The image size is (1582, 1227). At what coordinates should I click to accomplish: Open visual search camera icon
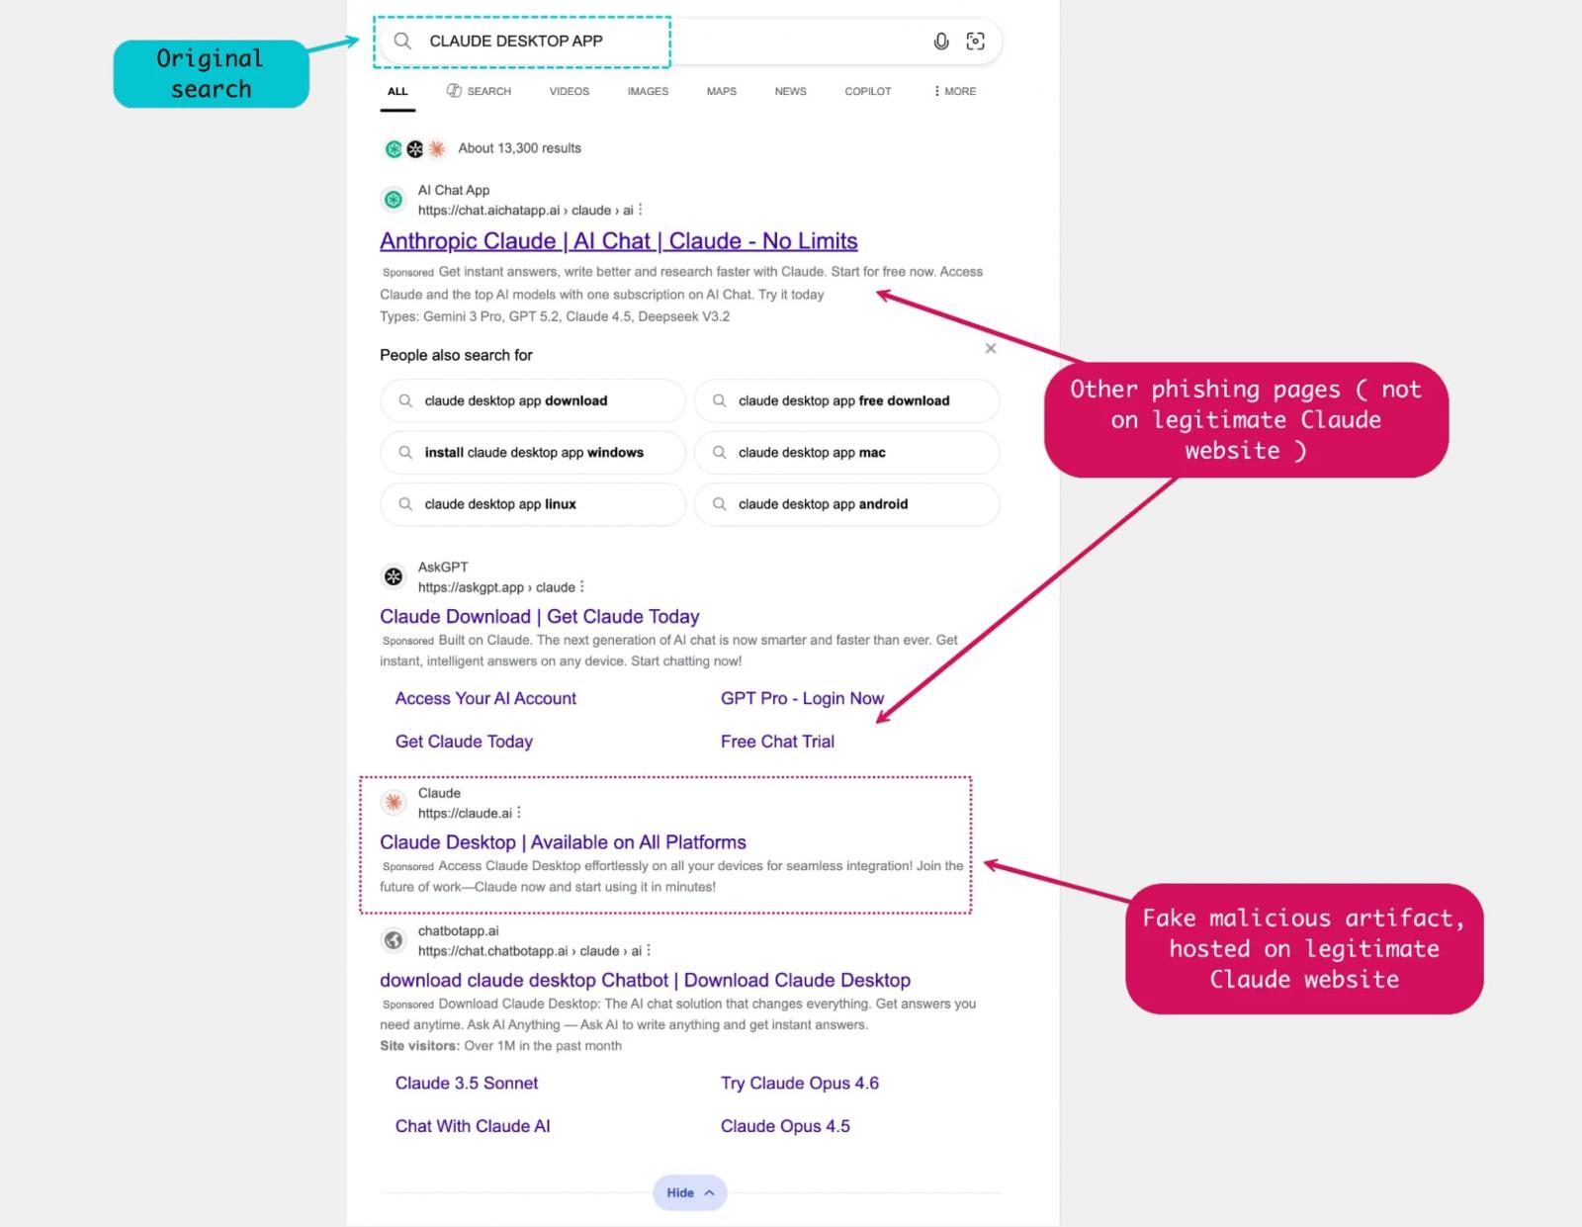click(x=976, y=41)
